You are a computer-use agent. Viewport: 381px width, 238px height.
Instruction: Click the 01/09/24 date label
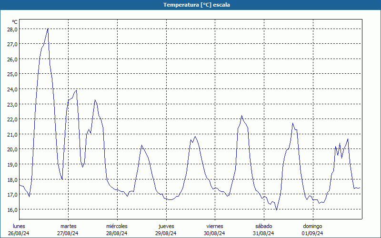tap(312, 233)
